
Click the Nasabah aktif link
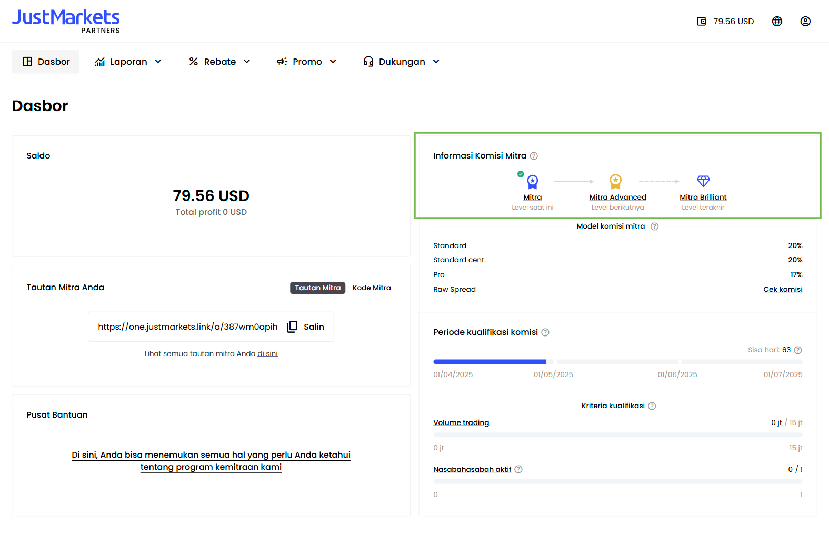click(472, 469)
